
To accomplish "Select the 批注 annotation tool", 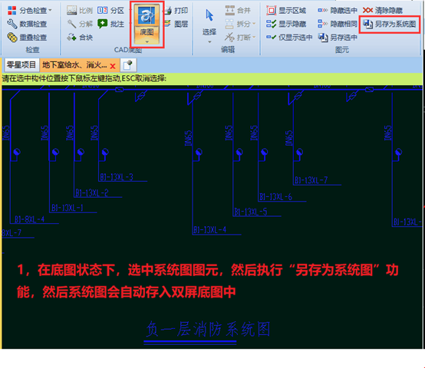I will tap(111, 24).
